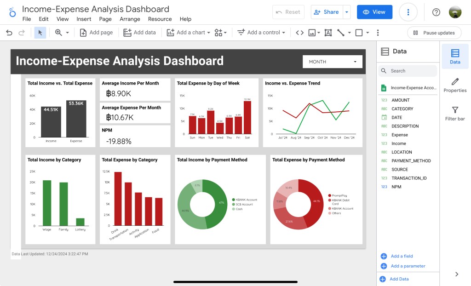Click the URL embed code icon
471x286 pixels.
(299, 33)
